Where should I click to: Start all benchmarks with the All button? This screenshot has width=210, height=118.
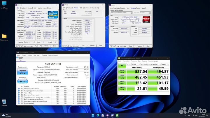122,66
